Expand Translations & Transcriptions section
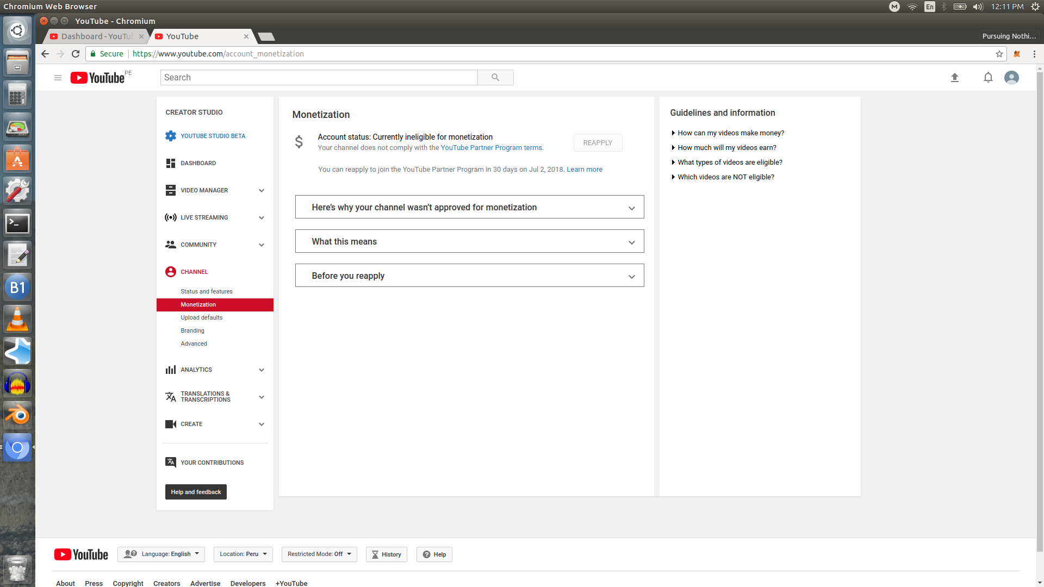The height and width of the screenshot is (587, 1044). tap(262, 397)
